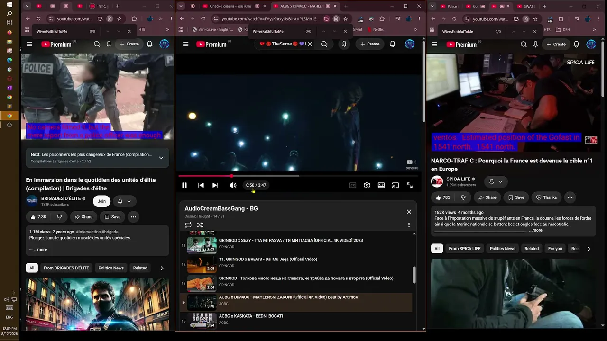This screenshot has height=341, width=607.
Task: Show more filter chips in the right window
Action: 589,249
